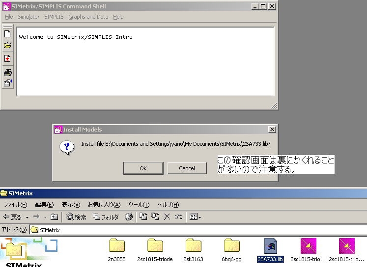
Task: Click the question mark icon in dialog
Action: point(67,148)
